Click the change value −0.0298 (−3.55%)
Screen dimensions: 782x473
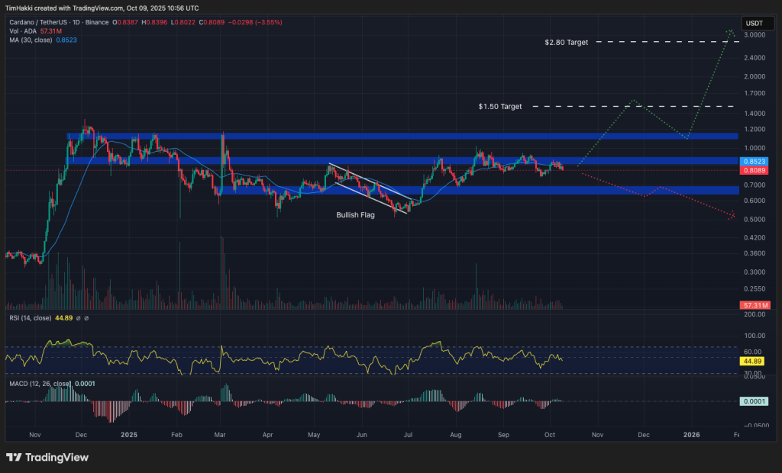(255, 22)
